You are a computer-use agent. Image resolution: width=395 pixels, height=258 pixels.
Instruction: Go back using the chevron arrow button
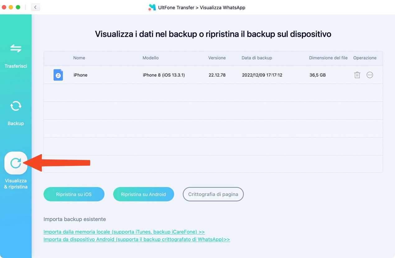[x=35, y=7]
